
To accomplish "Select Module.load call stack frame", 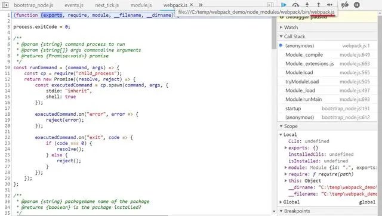I will pos(327,73).
